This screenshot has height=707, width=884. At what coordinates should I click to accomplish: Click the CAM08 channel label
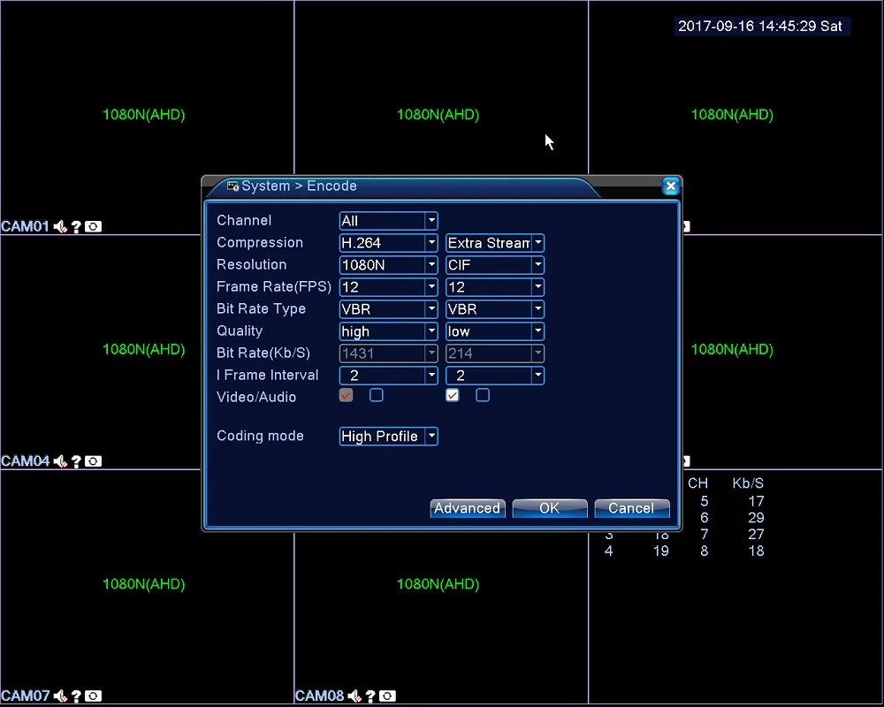pos(319,696)
